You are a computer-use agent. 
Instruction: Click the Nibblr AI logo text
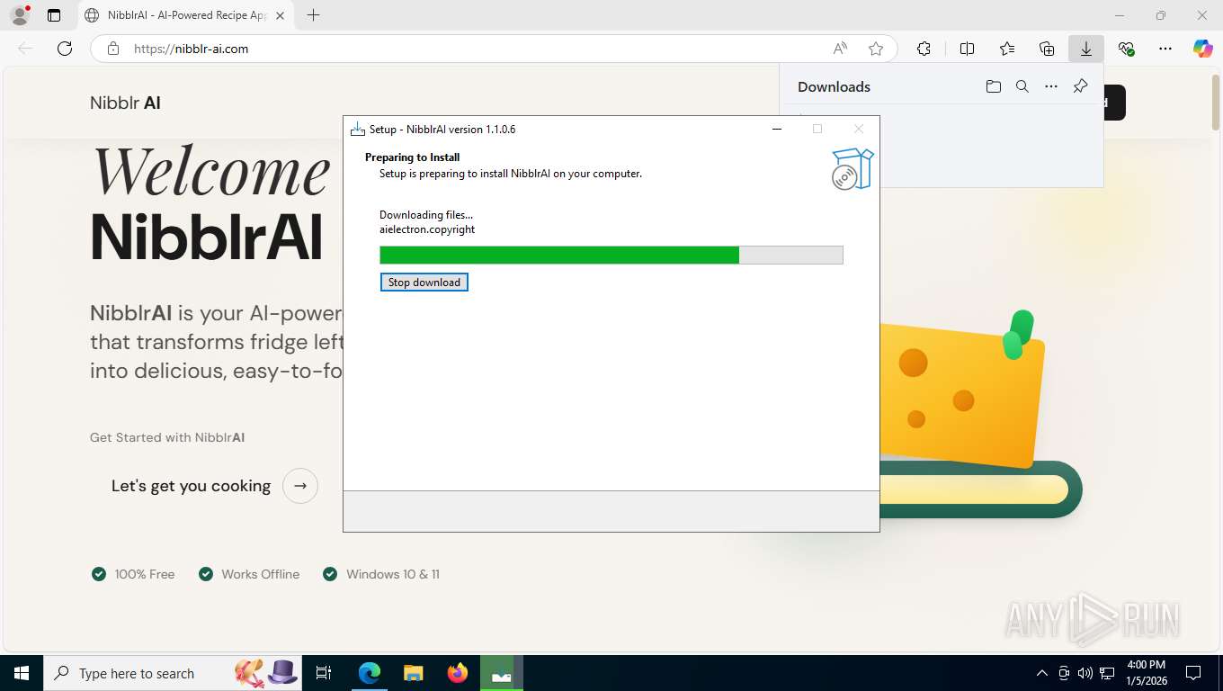coord(125,103)
